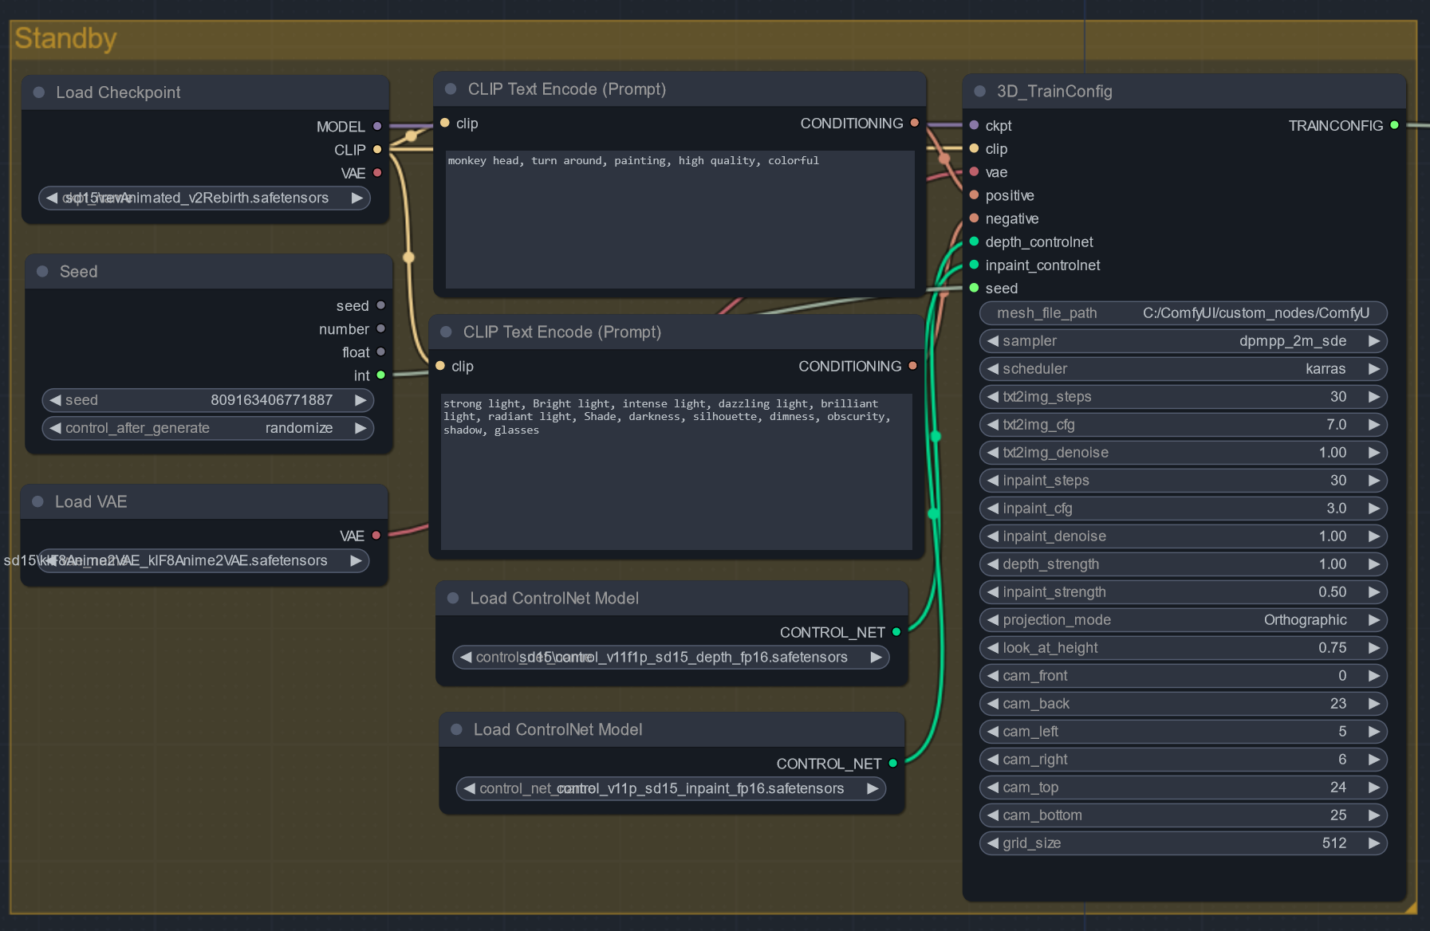
Task: Open the projection_mode Orthographic selector
Action: coord(1183,620)
